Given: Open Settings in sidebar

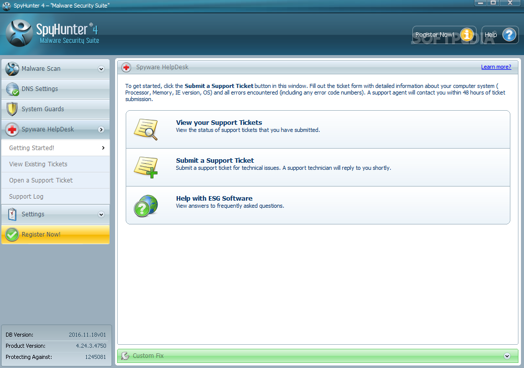Looking at the screenshot, I should [56, 214].
